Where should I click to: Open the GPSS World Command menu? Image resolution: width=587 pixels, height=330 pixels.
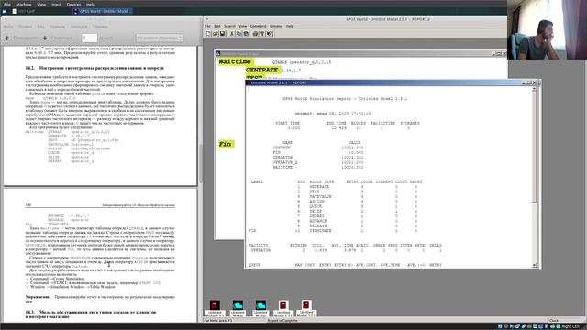coord(258,26)
